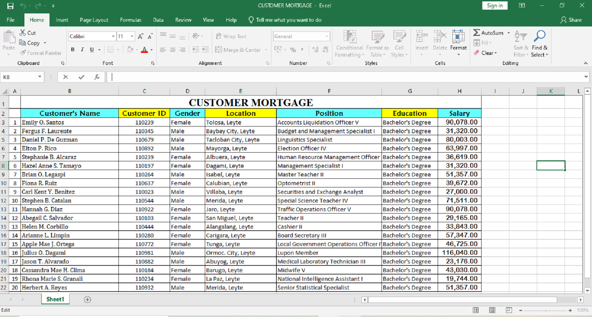Click the New Sheet plus icon
This screenshot has width=592, height=317.
[x=87, y=300]
